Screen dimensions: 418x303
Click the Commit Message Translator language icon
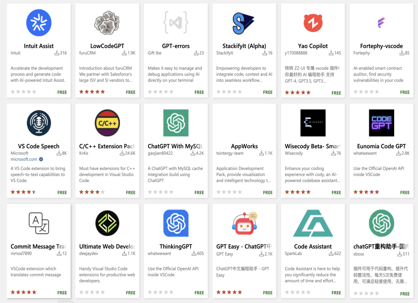[x=39, y=223]
